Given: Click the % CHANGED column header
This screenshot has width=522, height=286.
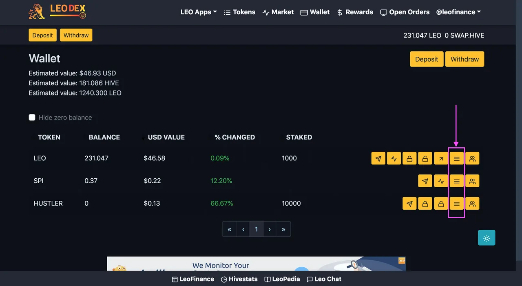Looking at the screenshot, I should [235, 137].
